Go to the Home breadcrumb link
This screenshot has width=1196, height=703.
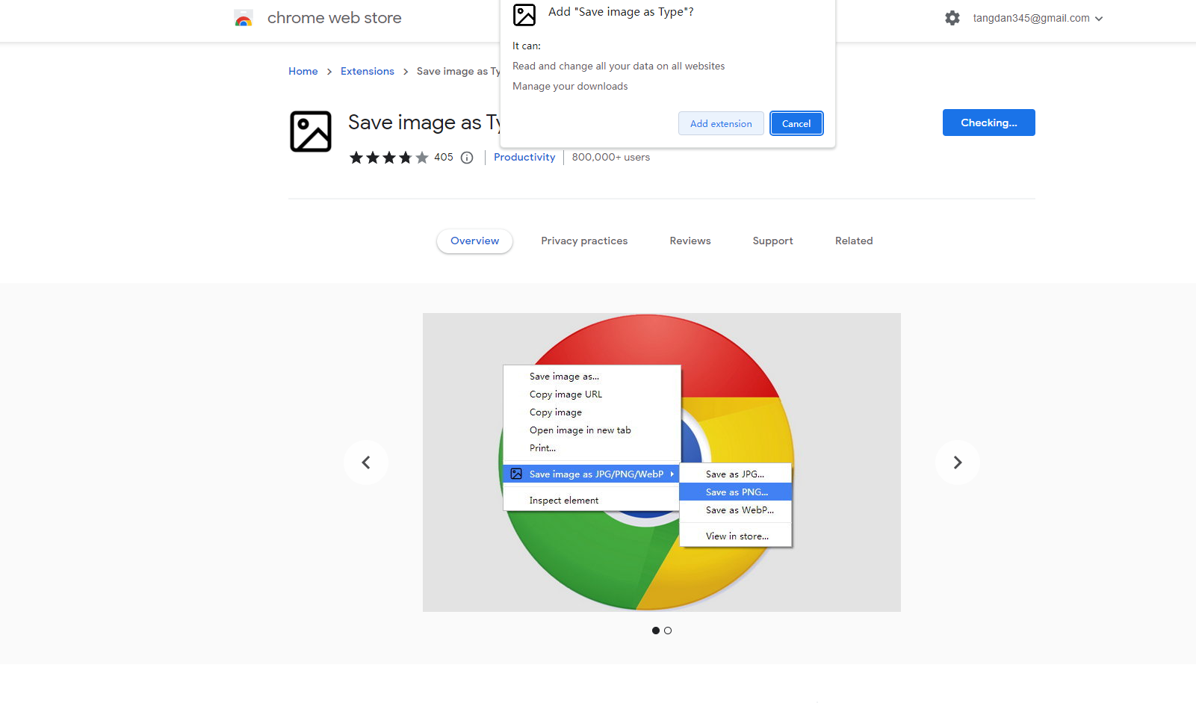(303, 72)
